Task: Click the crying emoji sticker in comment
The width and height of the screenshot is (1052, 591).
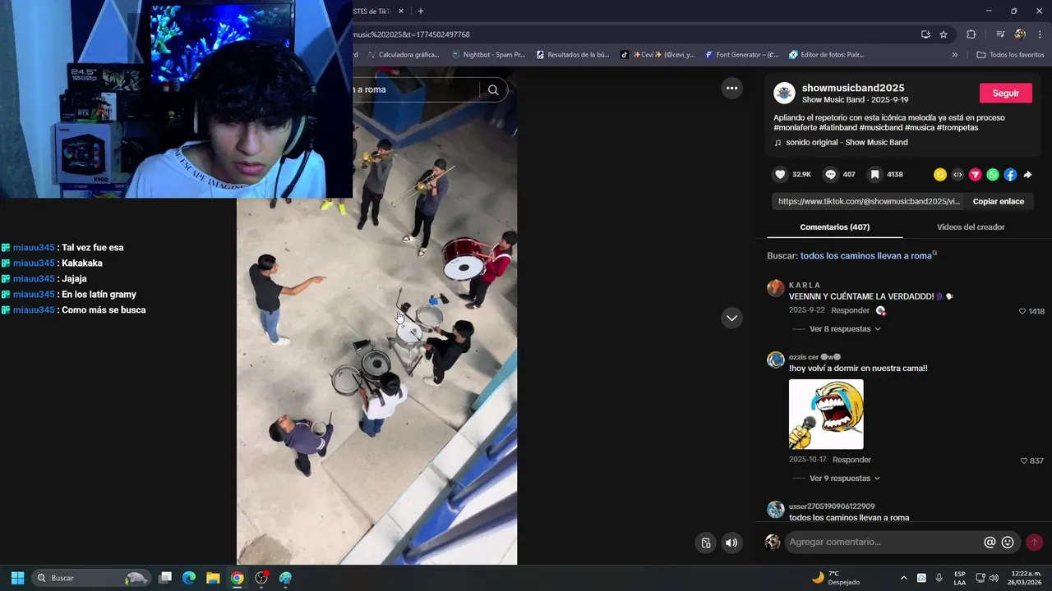Action: 826,415
